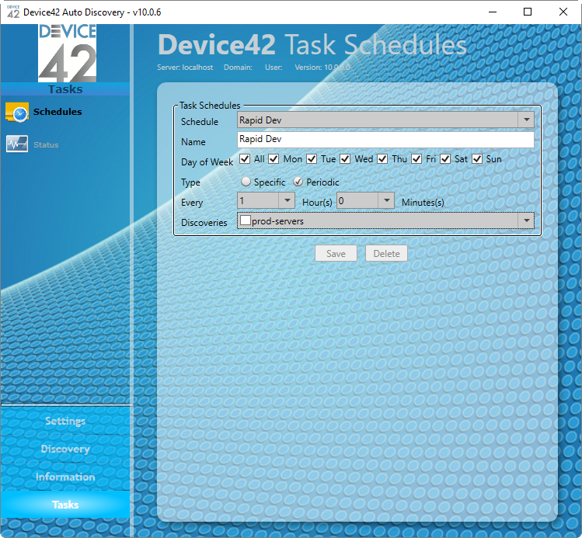This screenshot has height=538, width=582.
Task: Click the Status monitor icon
Action: click(16, 144)
